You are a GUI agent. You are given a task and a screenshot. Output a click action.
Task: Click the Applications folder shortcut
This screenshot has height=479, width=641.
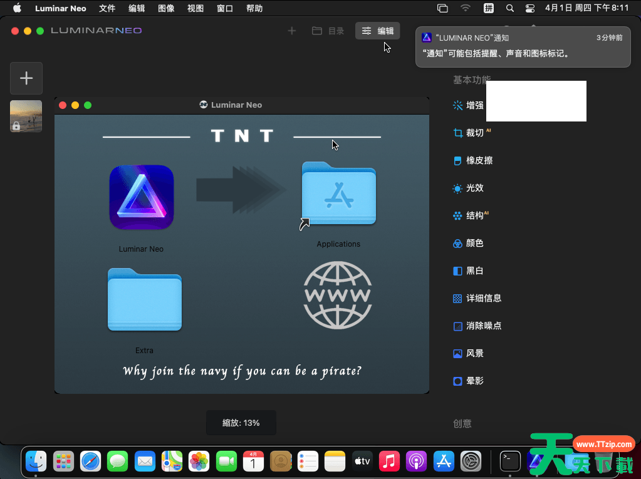point(338,194)
